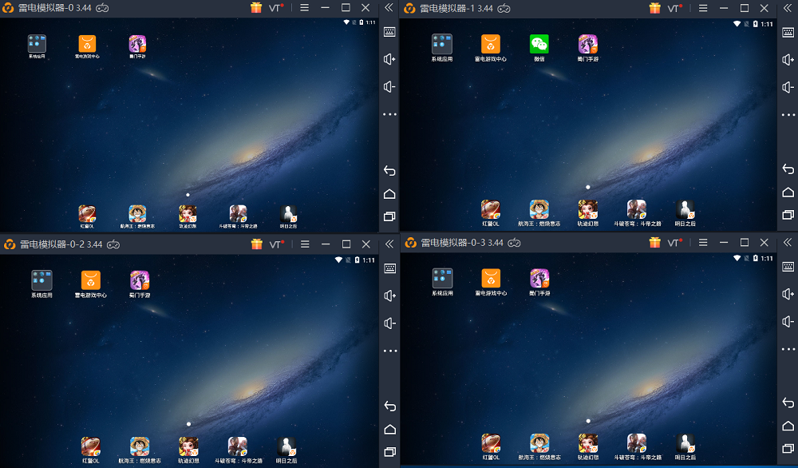Open hamburger menu of 雷电模拟器-0-3
The height and width of the screenshot is (468, 798).
(703, 243)
